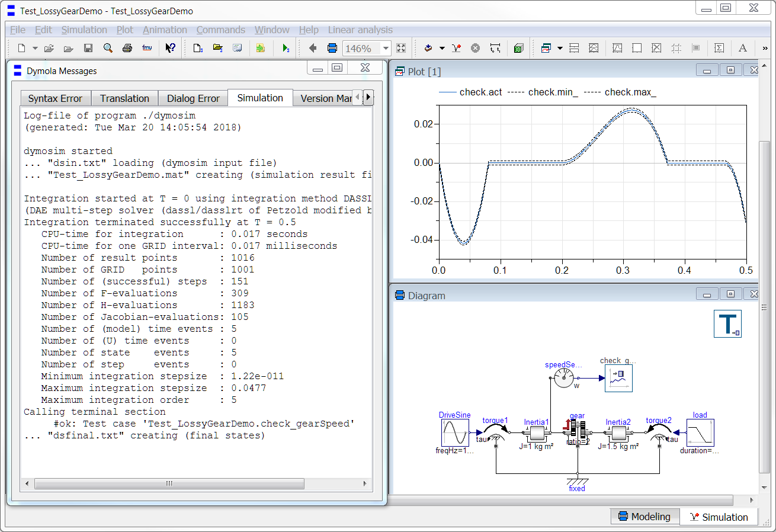Click the Sigma summation icon
Viewport: 776px width, 532px height.
[x=719, y=49]
